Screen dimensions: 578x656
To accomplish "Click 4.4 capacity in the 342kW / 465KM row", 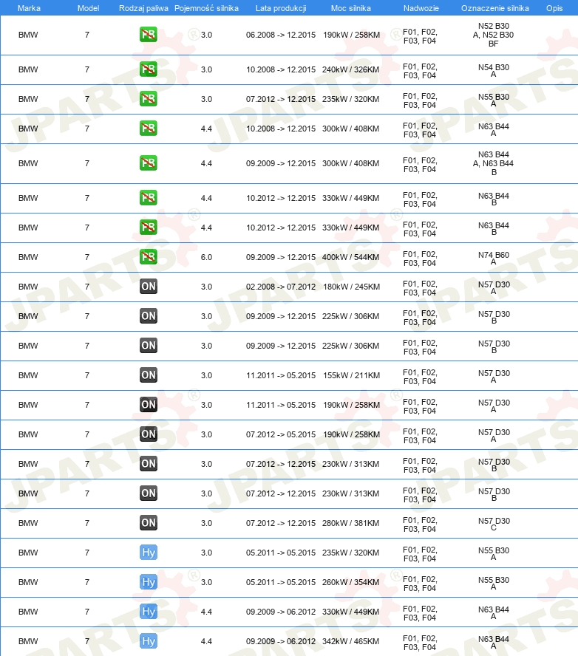I will point(206,641).
